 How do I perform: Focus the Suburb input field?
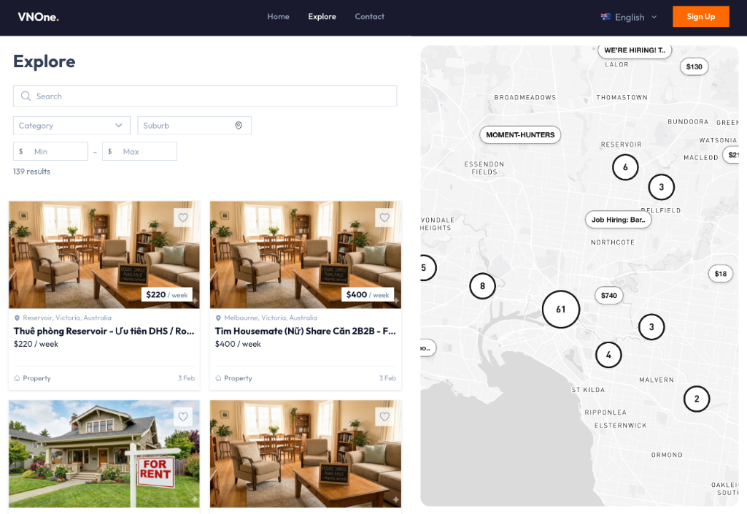click(194, 126)
